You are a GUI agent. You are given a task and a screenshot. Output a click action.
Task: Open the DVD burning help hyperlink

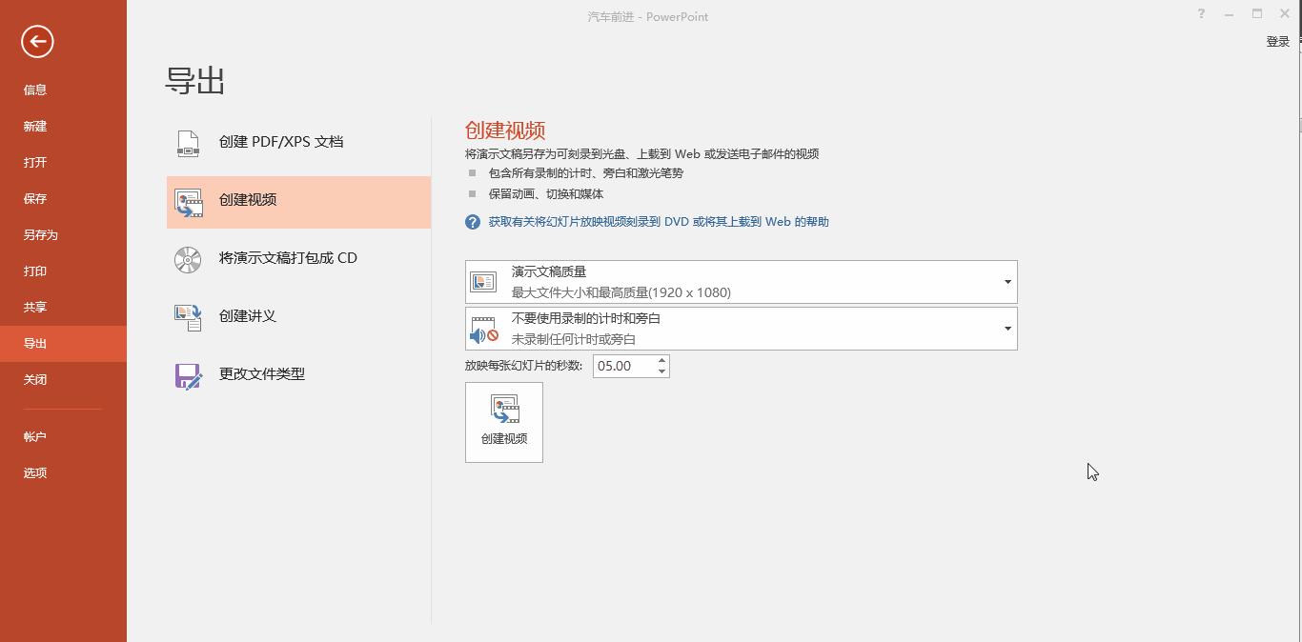point(658,221)
